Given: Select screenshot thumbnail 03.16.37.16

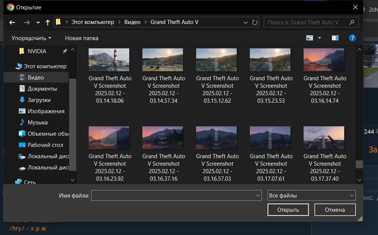Looking at the screenshot, I should tap(163, 138).
